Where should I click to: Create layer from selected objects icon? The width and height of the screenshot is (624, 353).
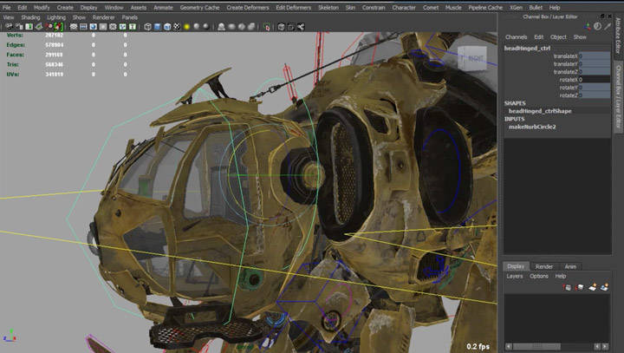pyautogui.click(x=604, y=287)
